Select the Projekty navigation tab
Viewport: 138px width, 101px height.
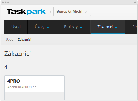74,27
